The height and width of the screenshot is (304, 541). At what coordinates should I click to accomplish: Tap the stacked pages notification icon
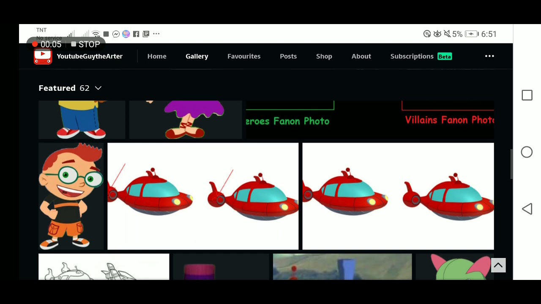point(146,34)
